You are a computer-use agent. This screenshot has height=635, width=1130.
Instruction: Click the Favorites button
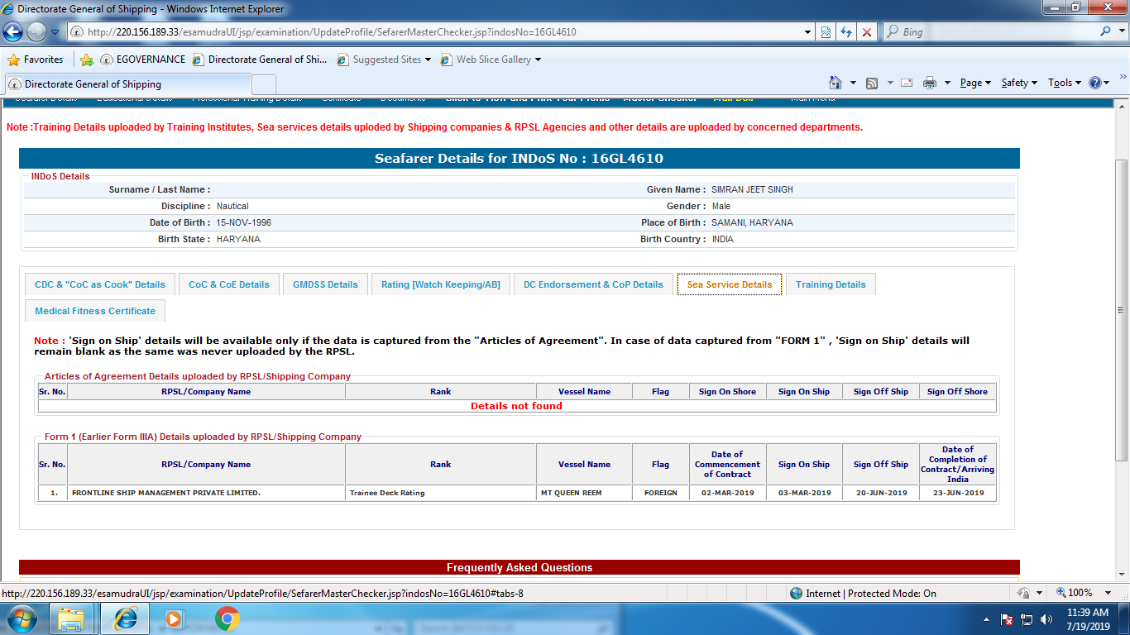(x=36, y=60)
